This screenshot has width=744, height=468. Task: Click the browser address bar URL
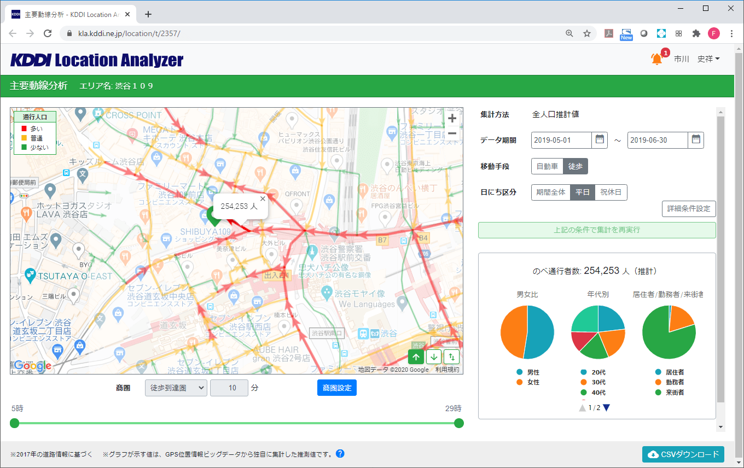point(129,33)
